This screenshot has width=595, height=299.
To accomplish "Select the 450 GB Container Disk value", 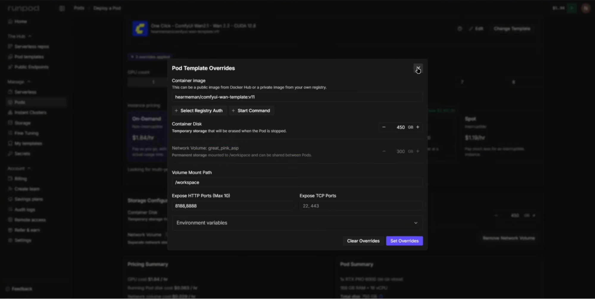I will pos(400,127).
